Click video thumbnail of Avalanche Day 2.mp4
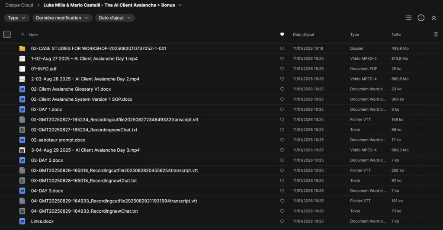443x230 pixels. pyautogui.click(x=22, y=79)
